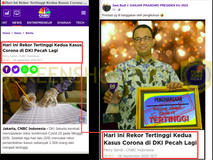The height and width of the screenshot is (160, 213).
Task: Switch to the NEWS tab
Action: pyautogui.click(x=17, y=23)
